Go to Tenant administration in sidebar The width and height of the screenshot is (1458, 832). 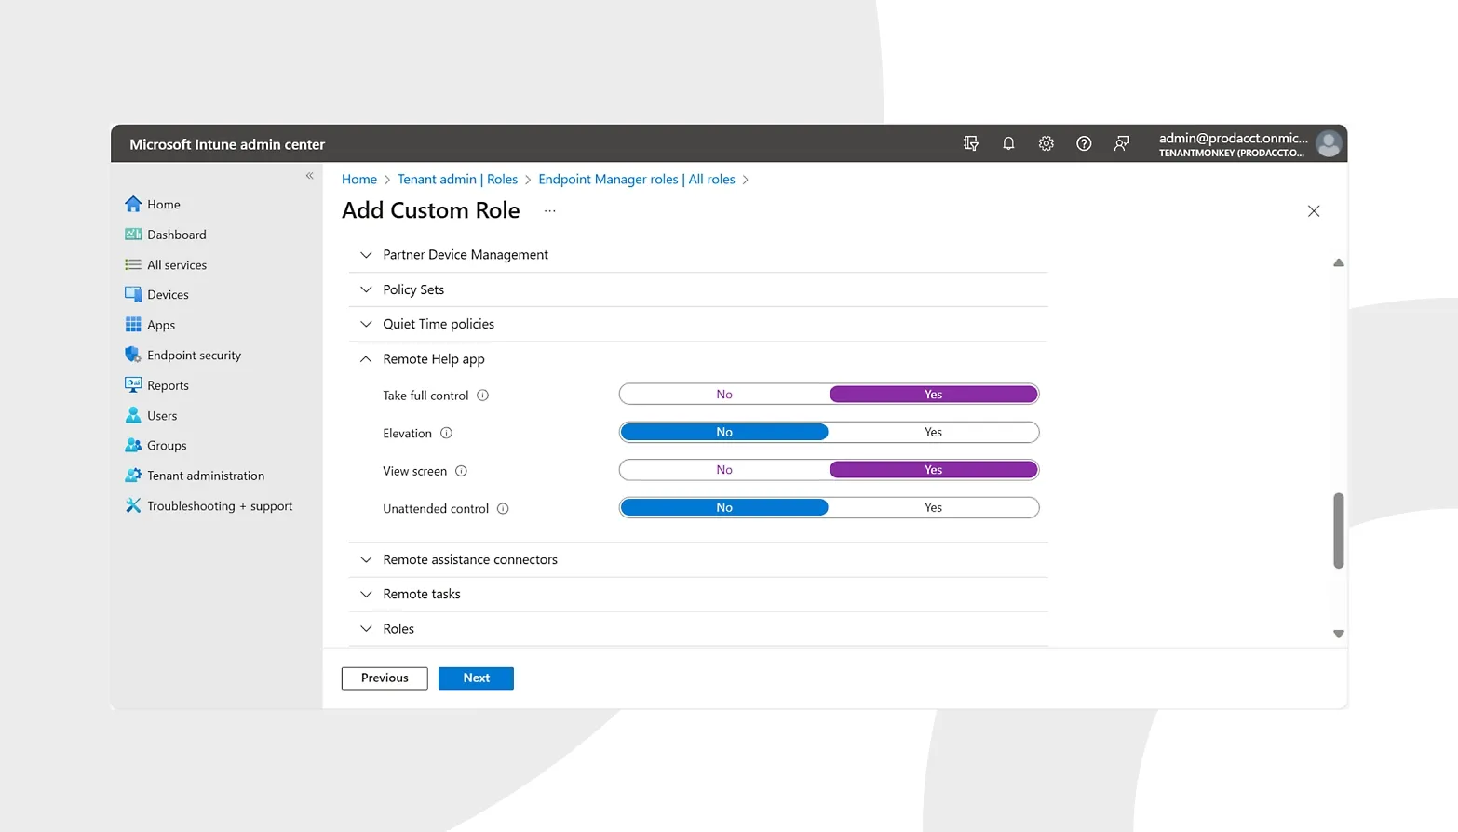pyautogui.click(x=205, y=476)
